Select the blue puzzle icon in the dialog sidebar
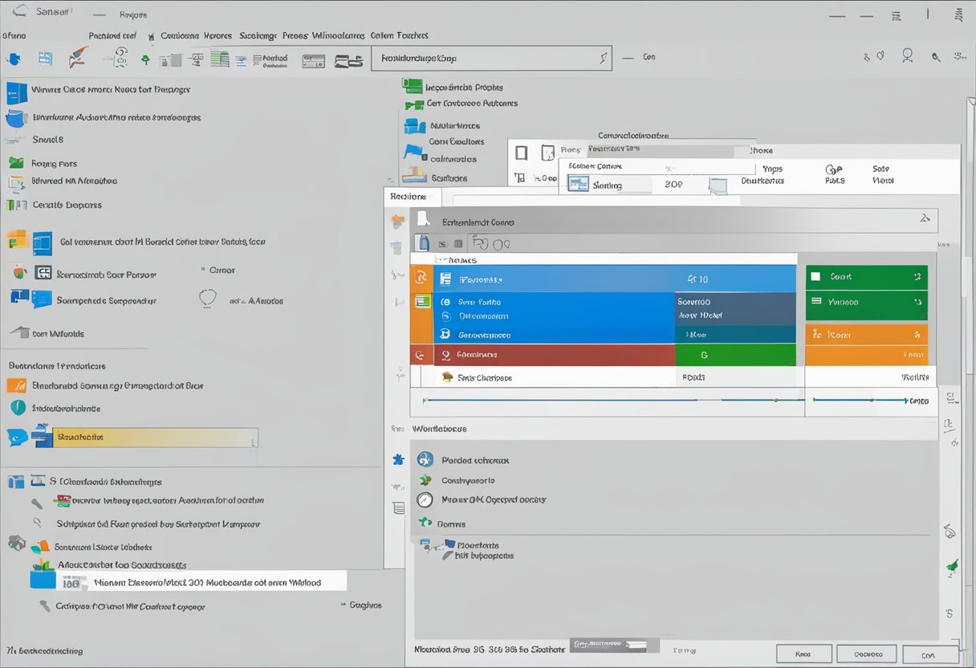 point(397,458)
